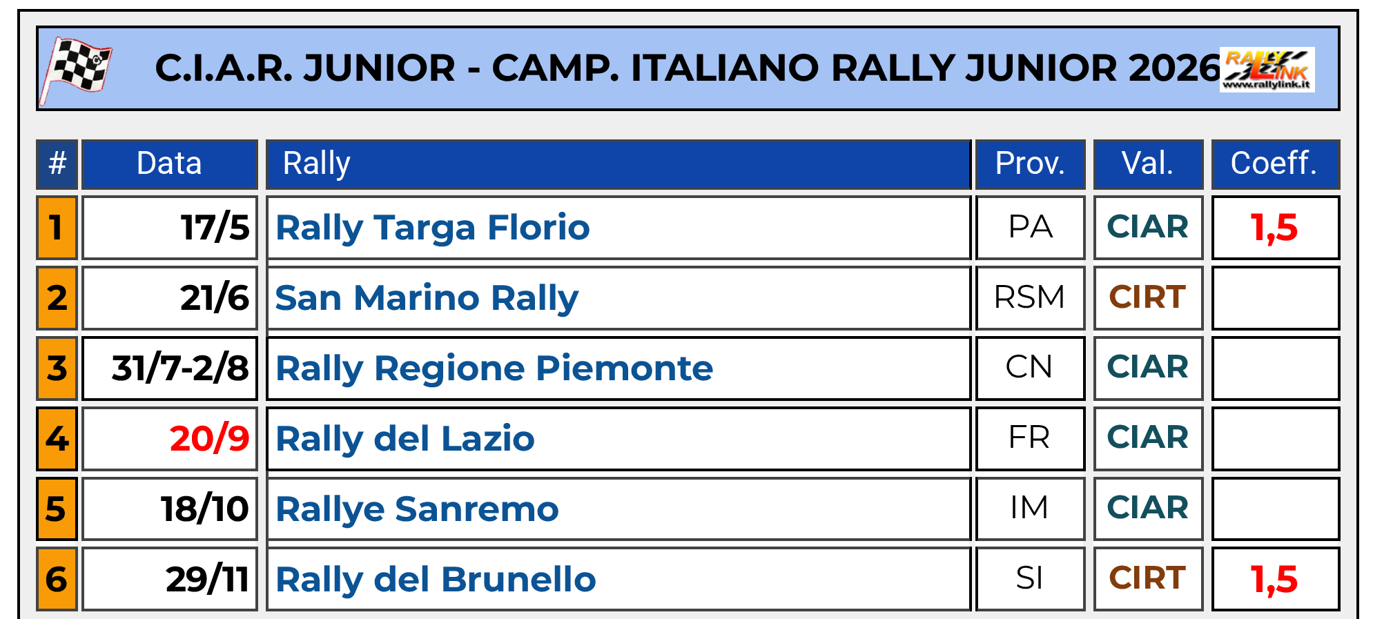Open the Rally Targa Florio link

point(433,228)
